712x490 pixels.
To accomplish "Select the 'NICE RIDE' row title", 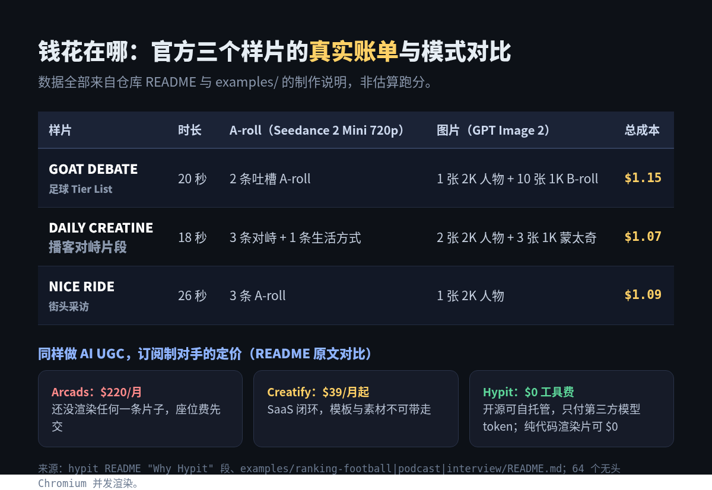I will point(81,287).
